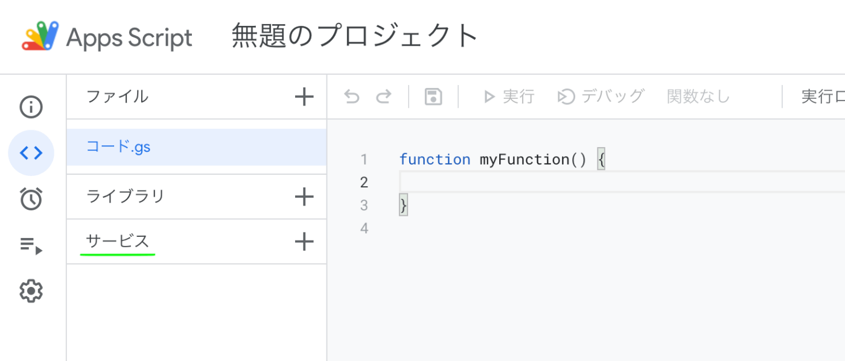Start debugging with デバッグ
This screenshot has height=361, width=845.
point(600,96)
